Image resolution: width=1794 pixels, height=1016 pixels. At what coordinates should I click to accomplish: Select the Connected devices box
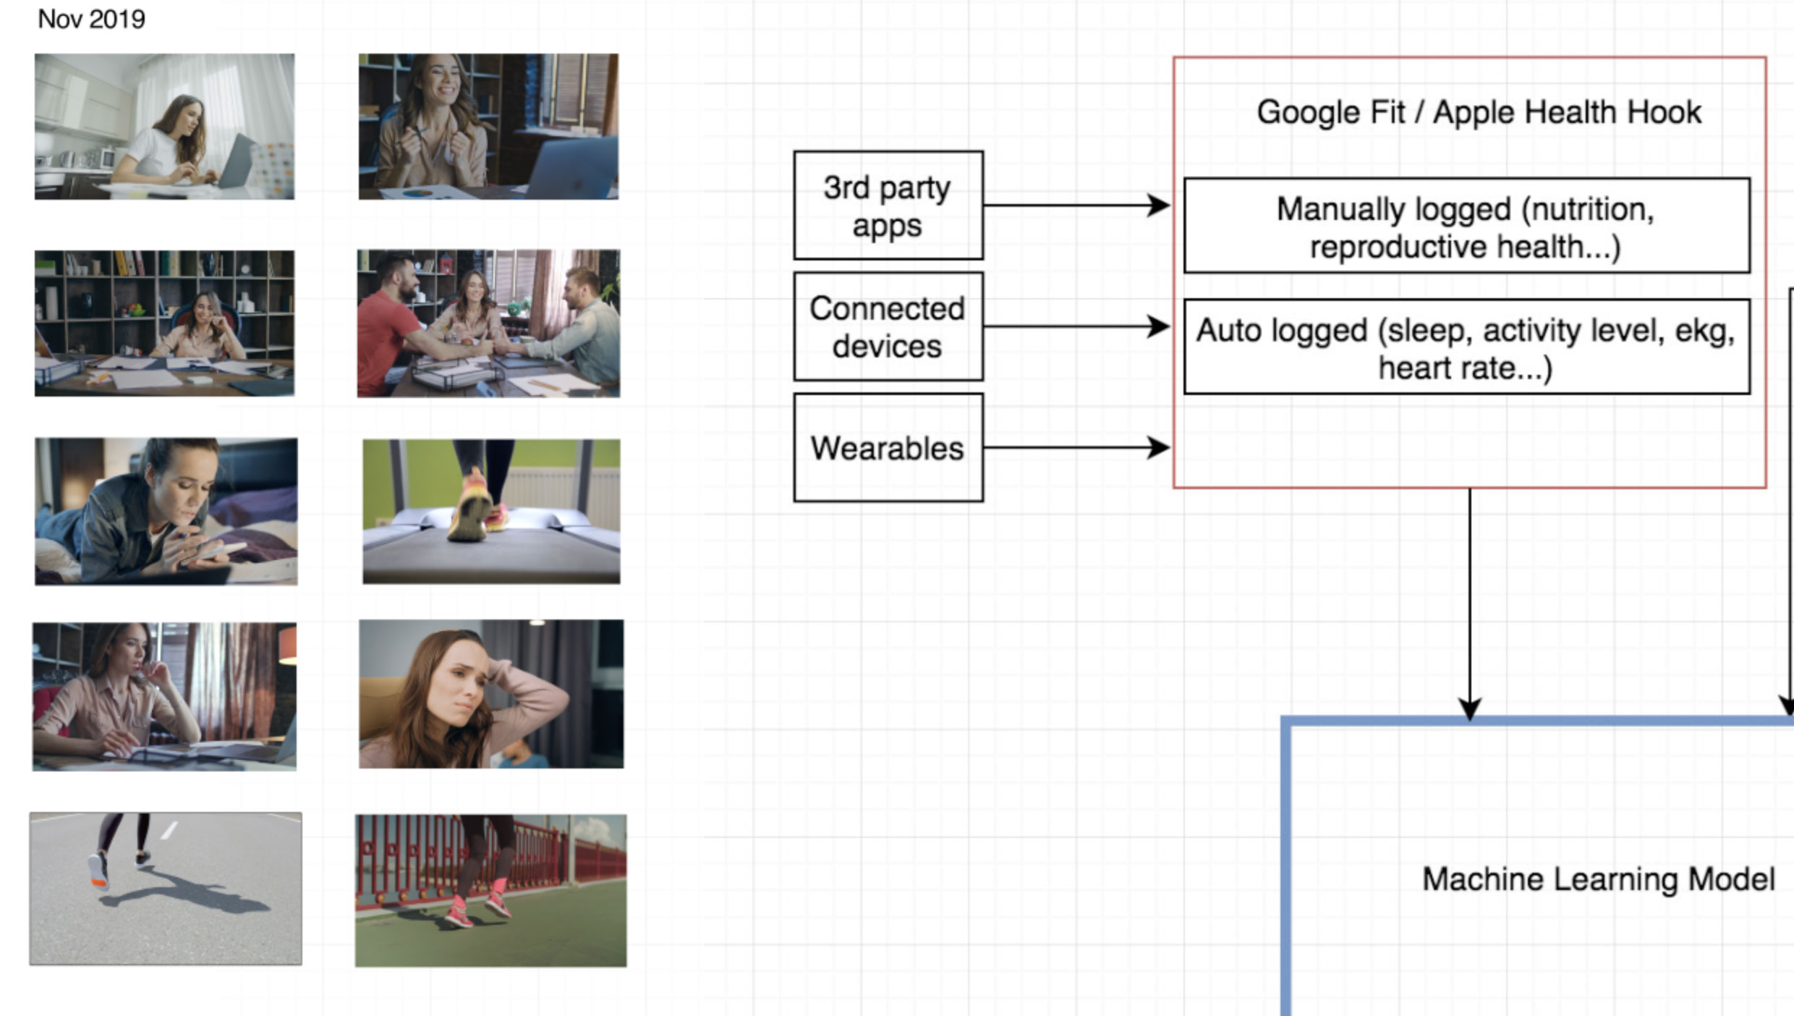point(888,327)
